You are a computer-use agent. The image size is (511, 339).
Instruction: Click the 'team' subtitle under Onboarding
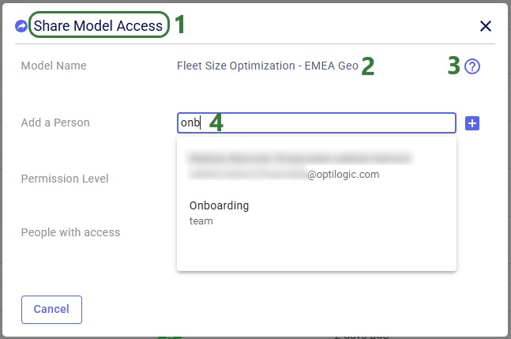click(x=201, y=221)
